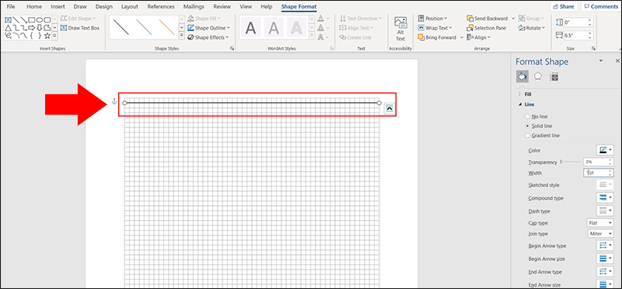Select the straight line shape
The height and width of the screenshot is (289, 622).
click(x=16, y=19)
